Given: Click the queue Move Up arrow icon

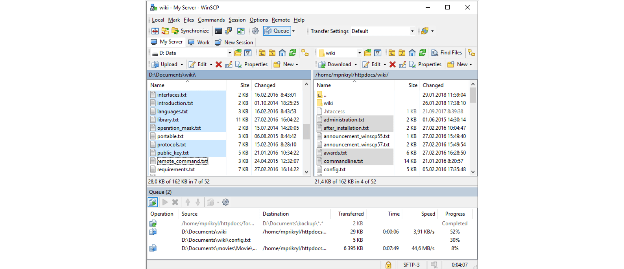Looking at the screenshot, I should tap(188, 202).
